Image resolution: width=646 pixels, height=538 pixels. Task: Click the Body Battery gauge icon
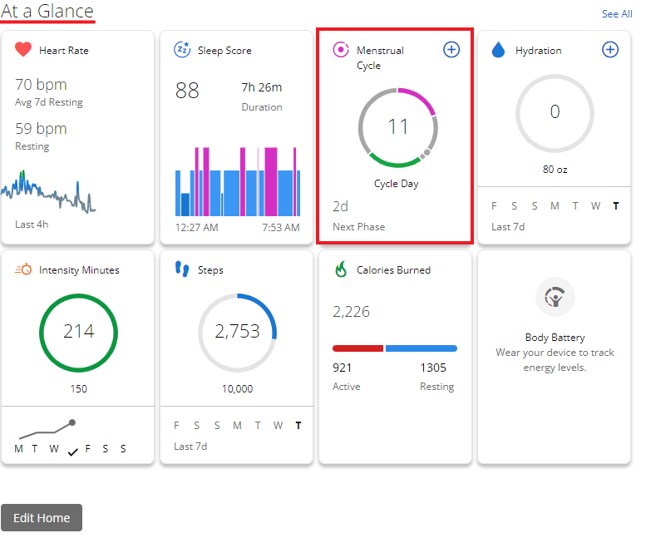pyautogui.click(x=555, y=298)
